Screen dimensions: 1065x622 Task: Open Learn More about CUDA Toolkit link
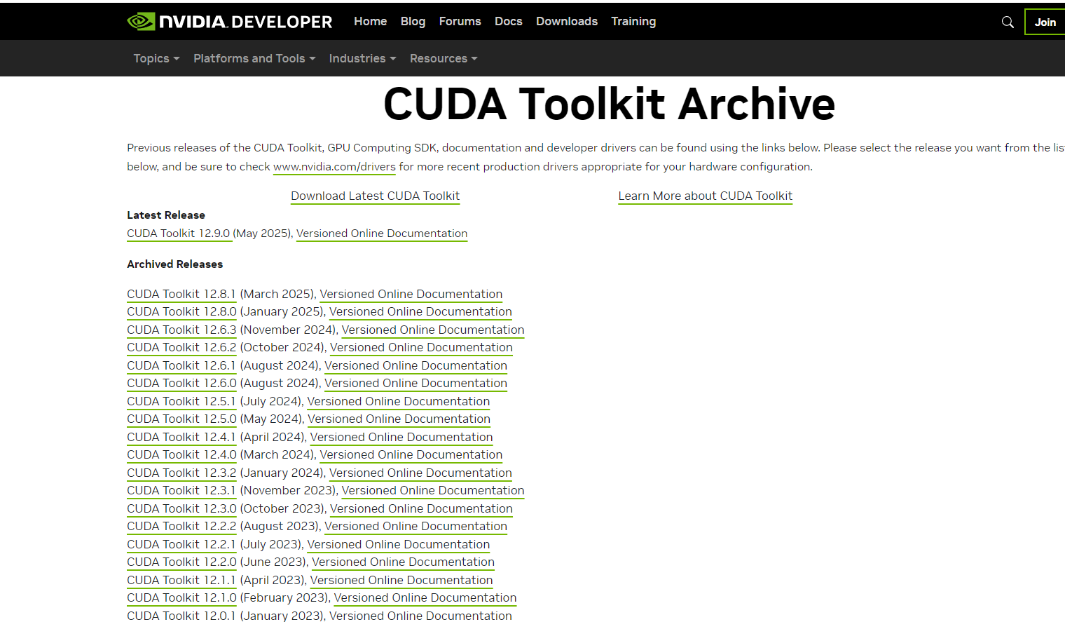click(706, 196)
